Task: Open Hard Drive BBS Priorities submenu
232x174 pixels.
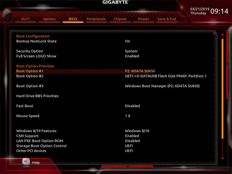Action: [x=37, y=96]
